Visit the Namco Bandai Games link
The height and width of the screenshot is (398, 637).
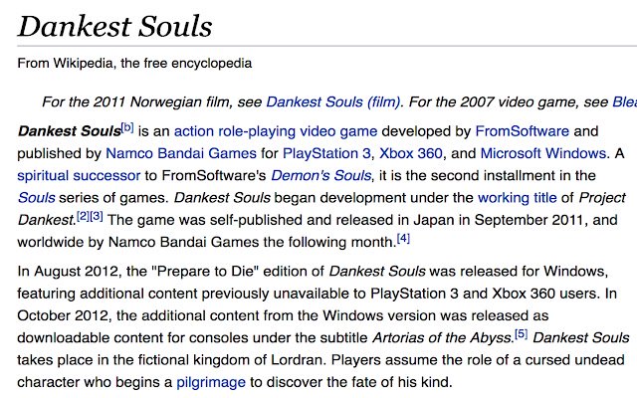pos(181,153)
